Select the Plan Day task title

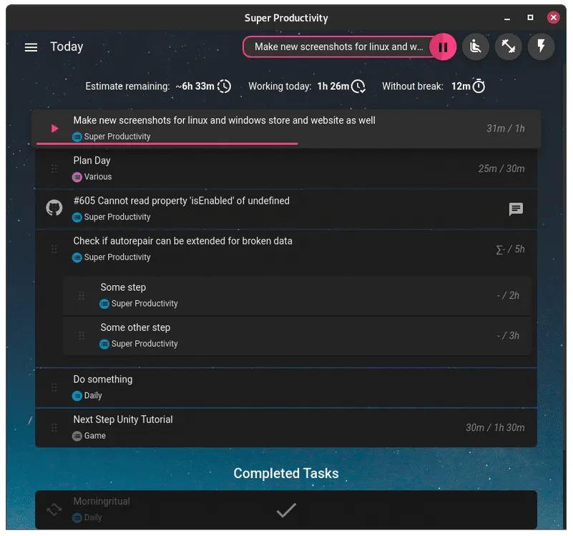[92, 161]
